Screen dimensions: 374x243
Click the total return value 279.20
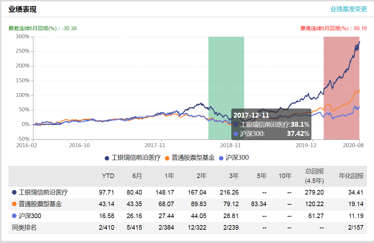(314, 192)
